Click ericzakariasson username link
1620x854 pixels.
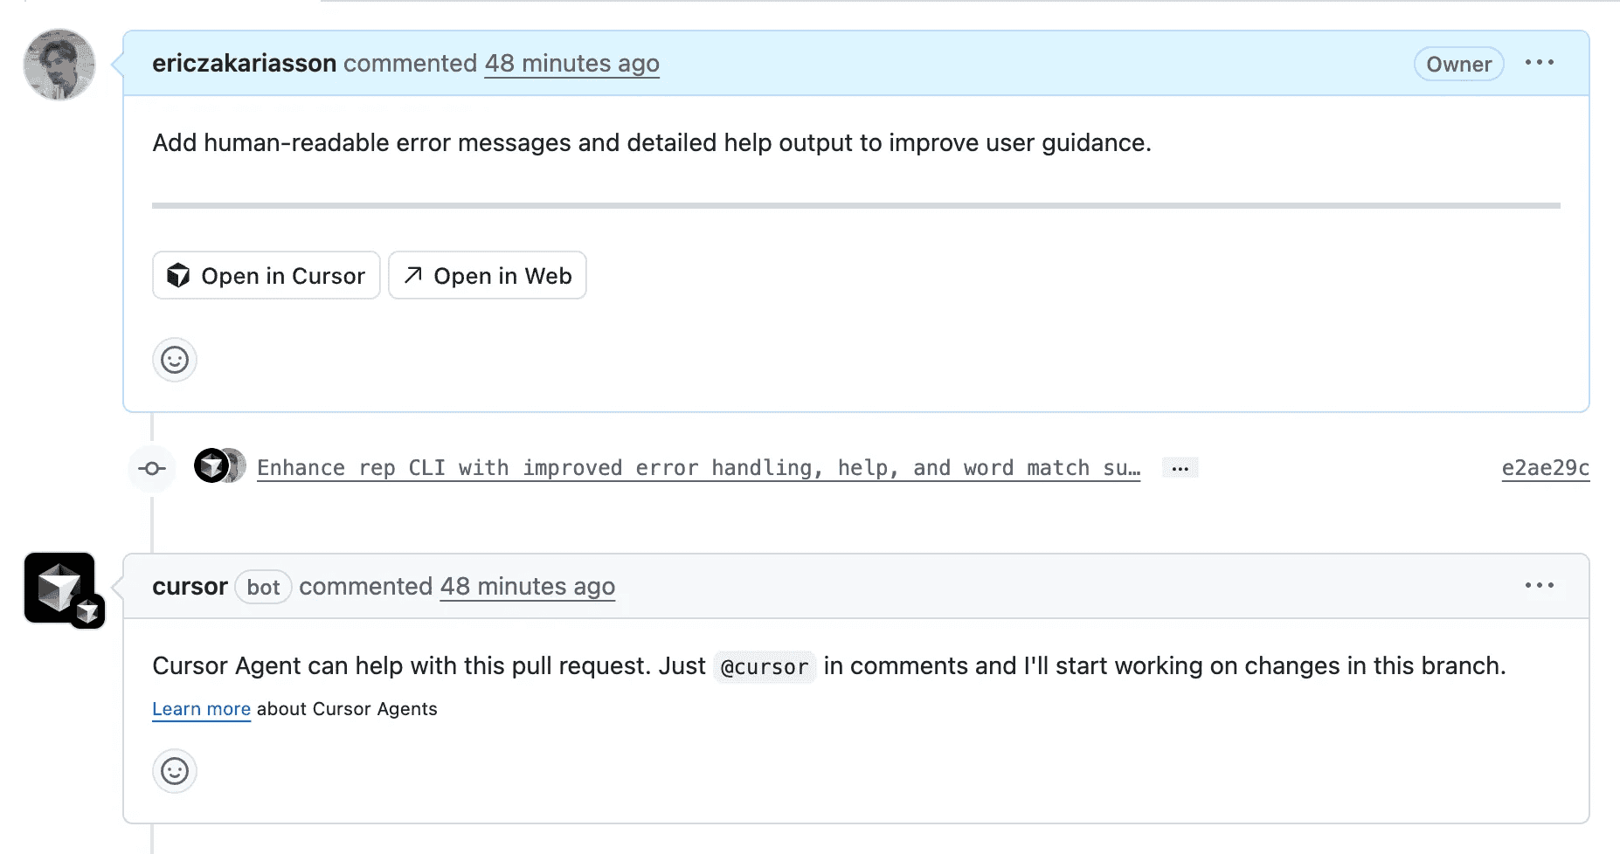click(x=244, y=64)
